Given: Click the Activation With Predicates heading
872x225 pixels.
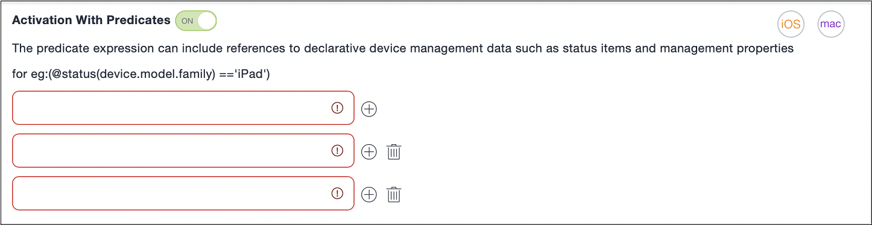Looking at the screenshot, I should [x=91, y=20].
